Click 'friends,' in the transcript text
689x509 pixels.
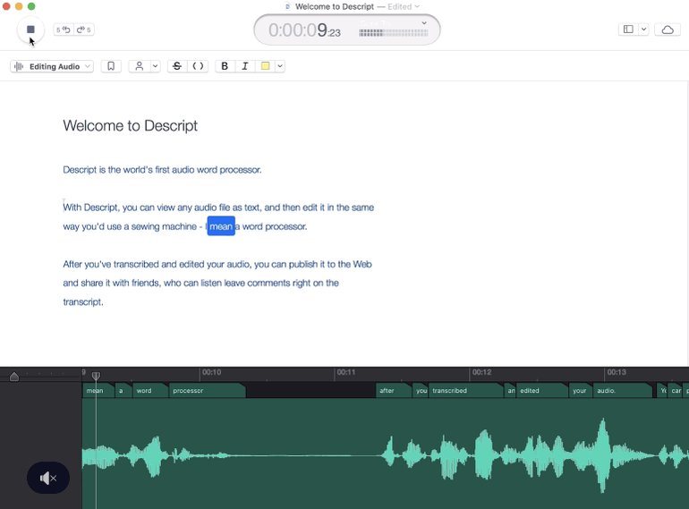coord(147,283)
